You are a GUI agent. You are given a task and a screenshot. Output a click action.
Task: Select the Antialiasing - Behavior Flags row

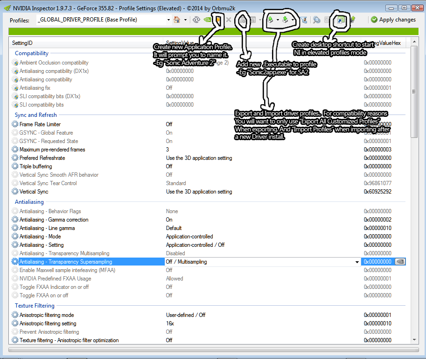point(50,211)
